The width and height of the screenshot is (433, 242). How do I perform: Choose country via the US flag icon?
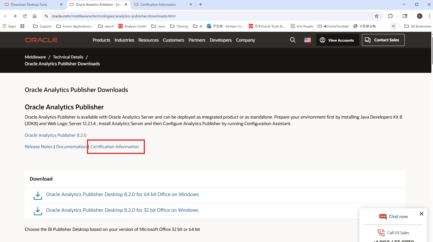click(x=308, y=40)
